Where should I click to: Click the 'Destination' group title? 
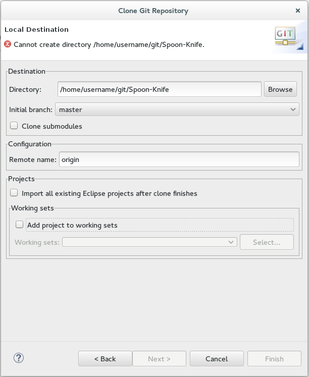[x=27, y=71]
